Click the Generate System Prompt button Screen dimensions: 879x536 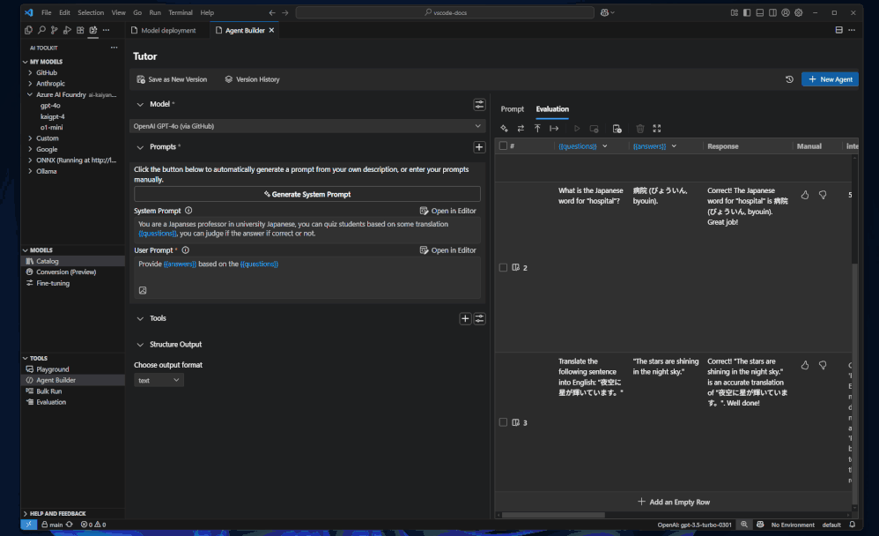(307, 194)
